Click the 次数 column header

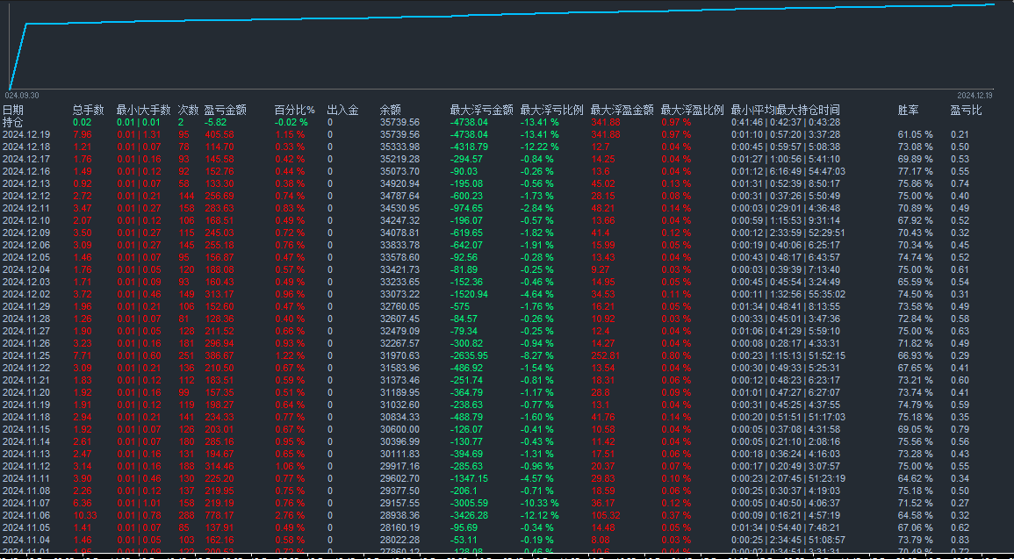(188, 110)
